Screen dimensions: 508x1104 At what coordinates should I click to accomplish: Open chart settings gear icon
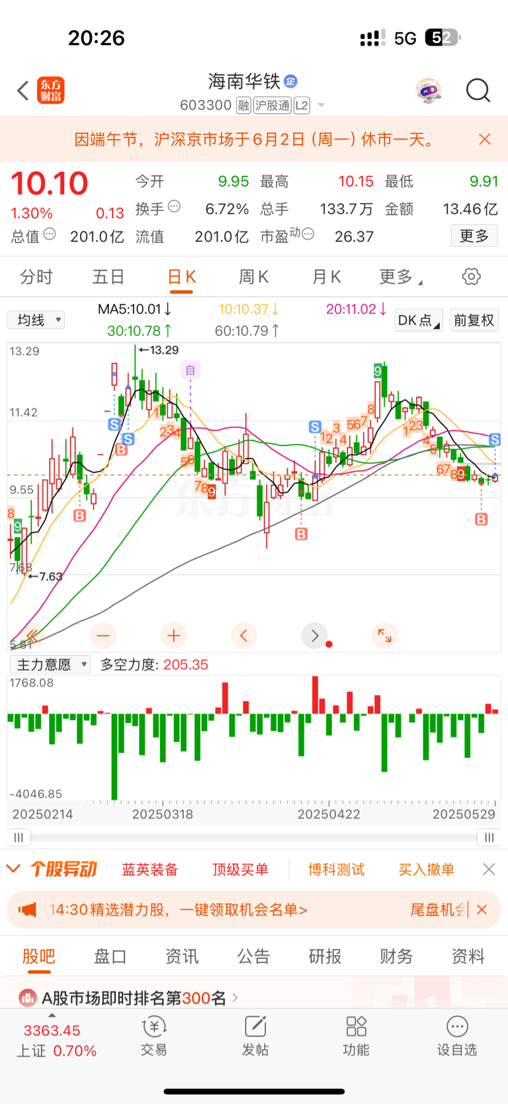tap(472, 276)
